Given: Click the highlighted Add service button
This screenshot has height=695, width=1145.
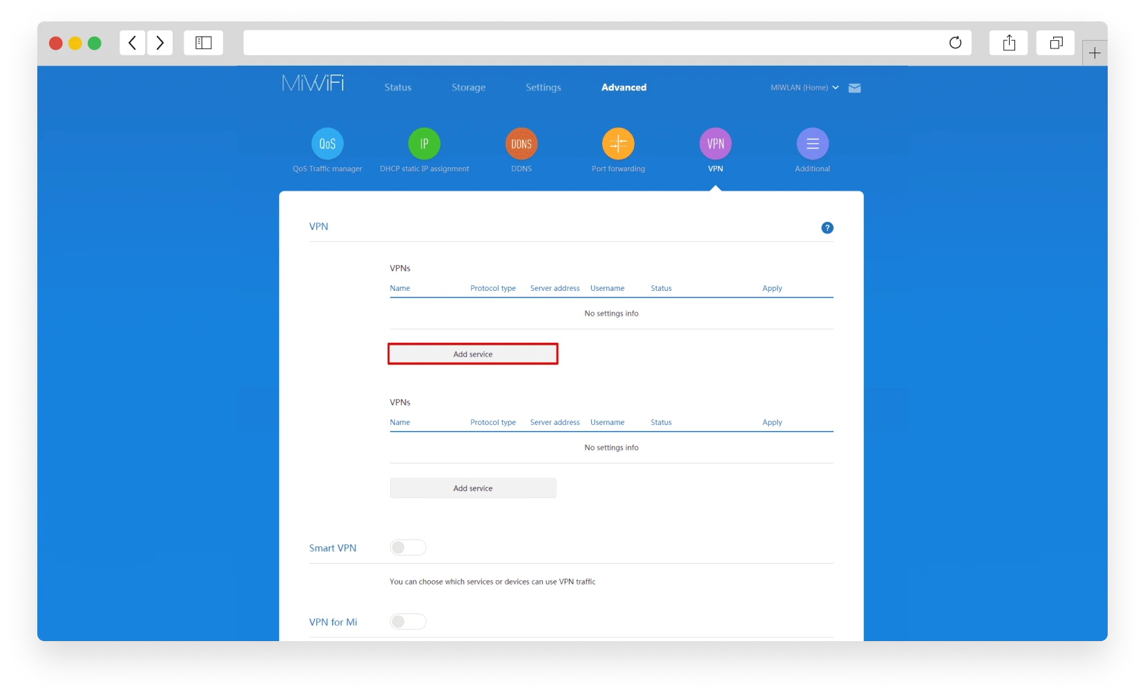Looking at the screenshot, I should pyautogui.click(x=472, y=353).
